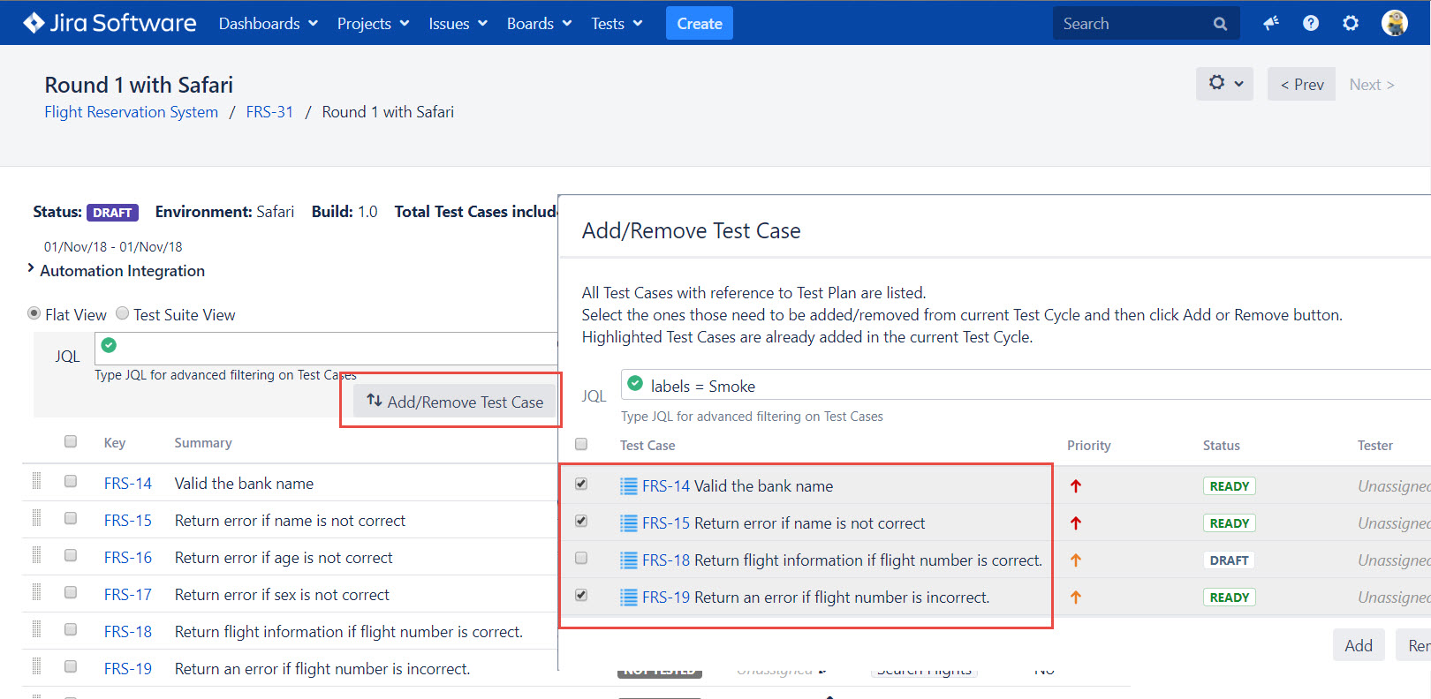The image size is (1431, 699).
Task: Open the Tests menu
Action: click(x=617, y=24)
